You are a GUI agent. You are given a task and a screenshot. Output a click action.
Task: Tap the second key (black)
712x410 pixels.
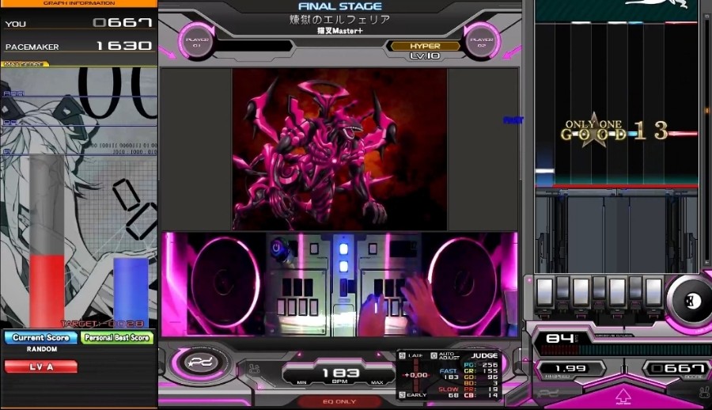click(x=562, y=288)
